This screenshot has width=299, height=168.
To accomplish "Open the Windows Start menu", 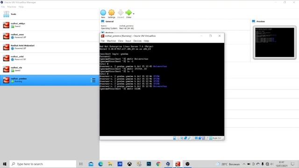I will pyautogui.click(x=5, y=164).
